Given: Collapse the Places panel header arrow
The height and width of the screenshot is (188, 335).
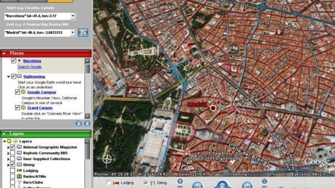Looking at the screenshot, I should pyautogui.click(x=4, y=53).
